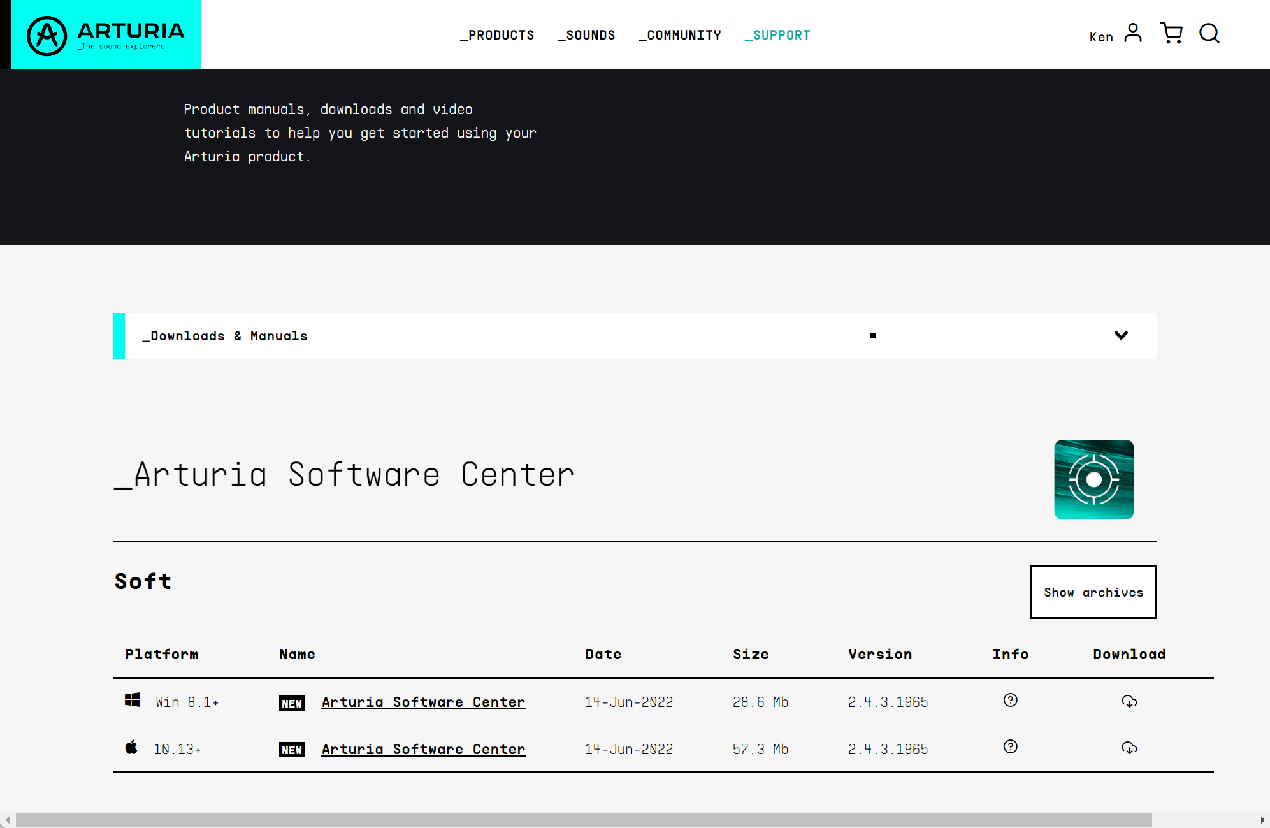Open info icon for 10.13+ Mac row
This screenshot has height=828, width=1270.
pos(1010,746)
